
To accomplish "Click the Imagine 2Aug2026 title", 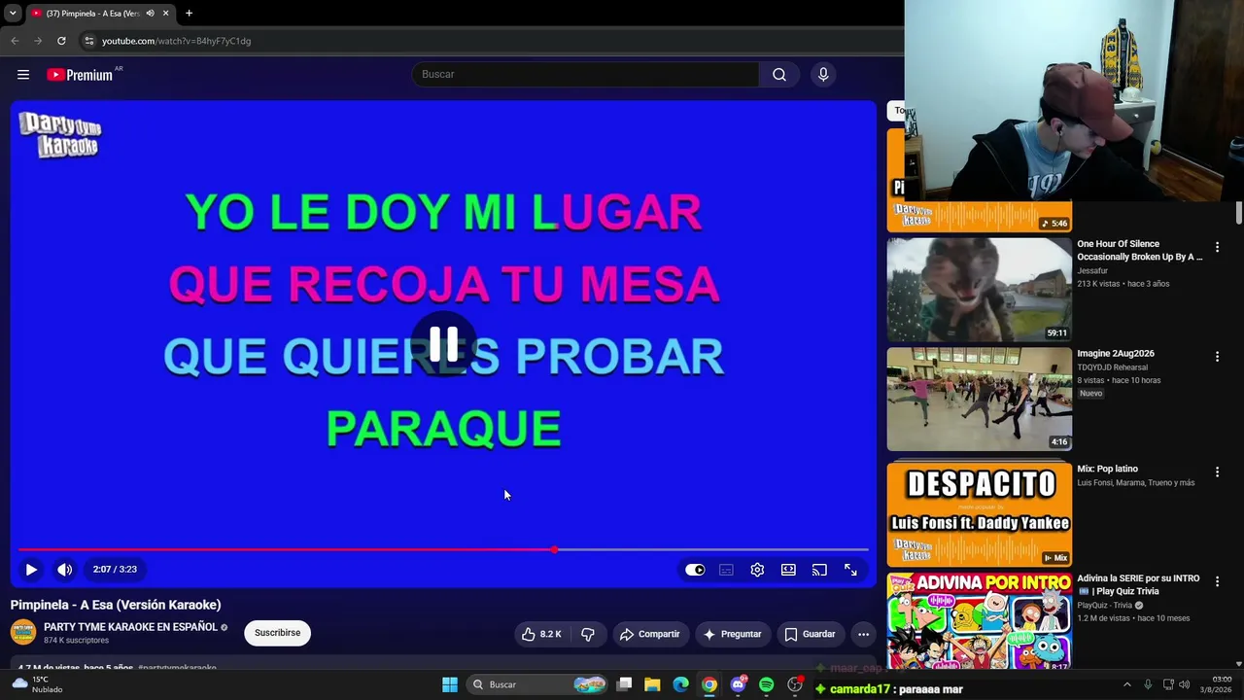I will (x=1116, y=354).
